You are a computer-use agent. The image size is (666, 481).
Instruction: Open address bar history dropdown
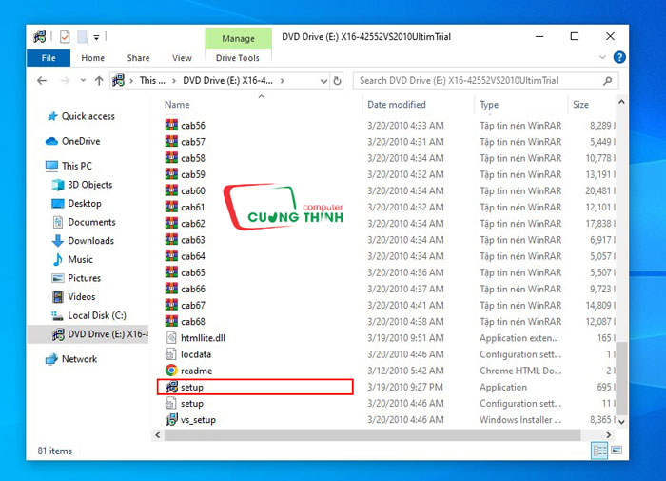click(323, 81)
